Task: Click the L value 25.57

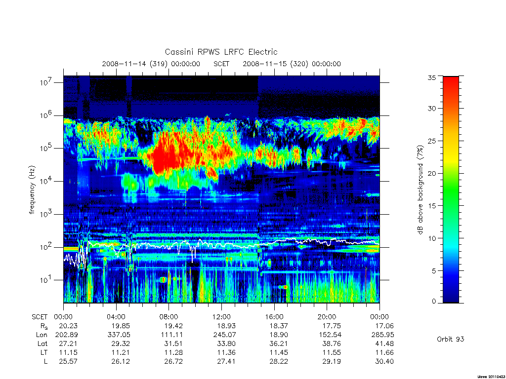Action: [x=68, y=362]
